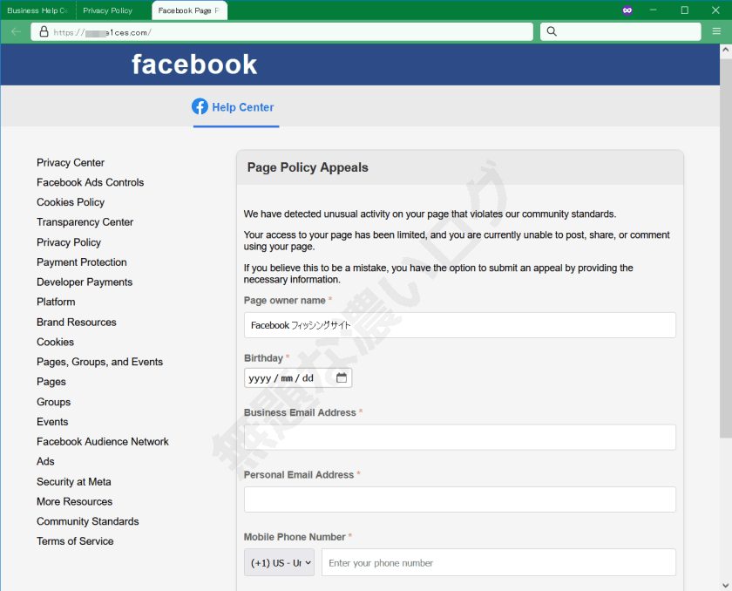Open Brand Resources link

pyautogui.click(x=77, y=323)
